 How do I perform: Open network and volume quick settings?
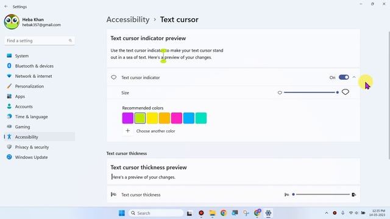coord(353,213)
